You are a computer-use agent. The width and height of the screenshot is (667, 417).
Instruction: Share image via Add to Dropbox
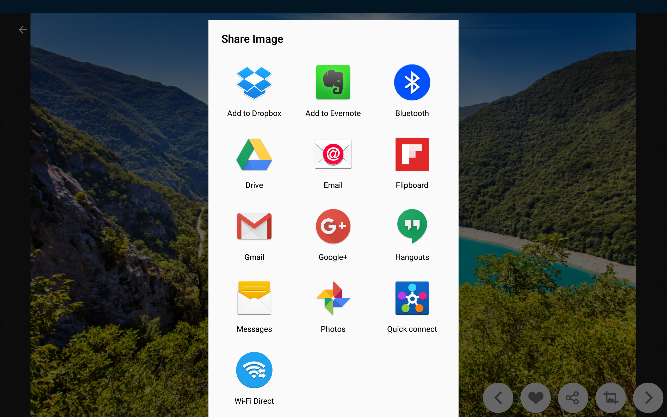[x=254, y=91]
